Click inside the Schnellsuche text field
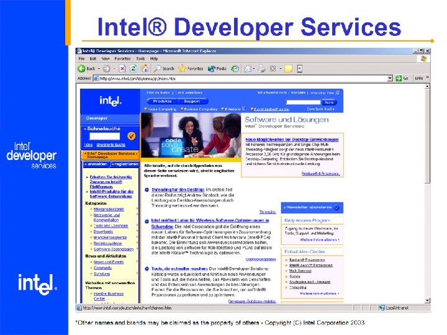Viewport: 447px width, 335px height. pos(105,136)
